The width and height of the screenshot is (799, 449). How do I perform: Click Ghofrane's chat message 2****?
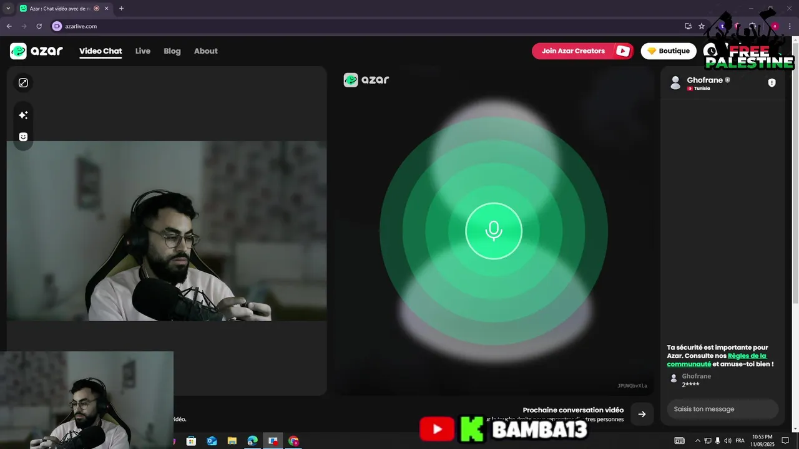click(690, 385)
